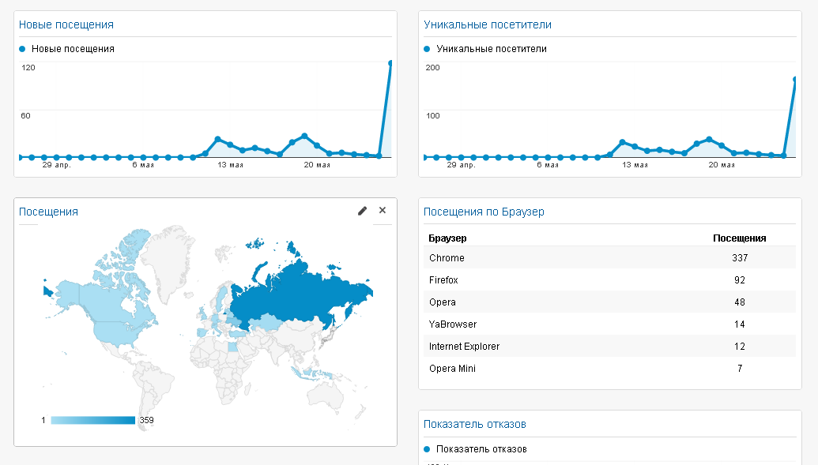Click the map color scale gradient bar
The image size is (818, 465).
(92, 420)
